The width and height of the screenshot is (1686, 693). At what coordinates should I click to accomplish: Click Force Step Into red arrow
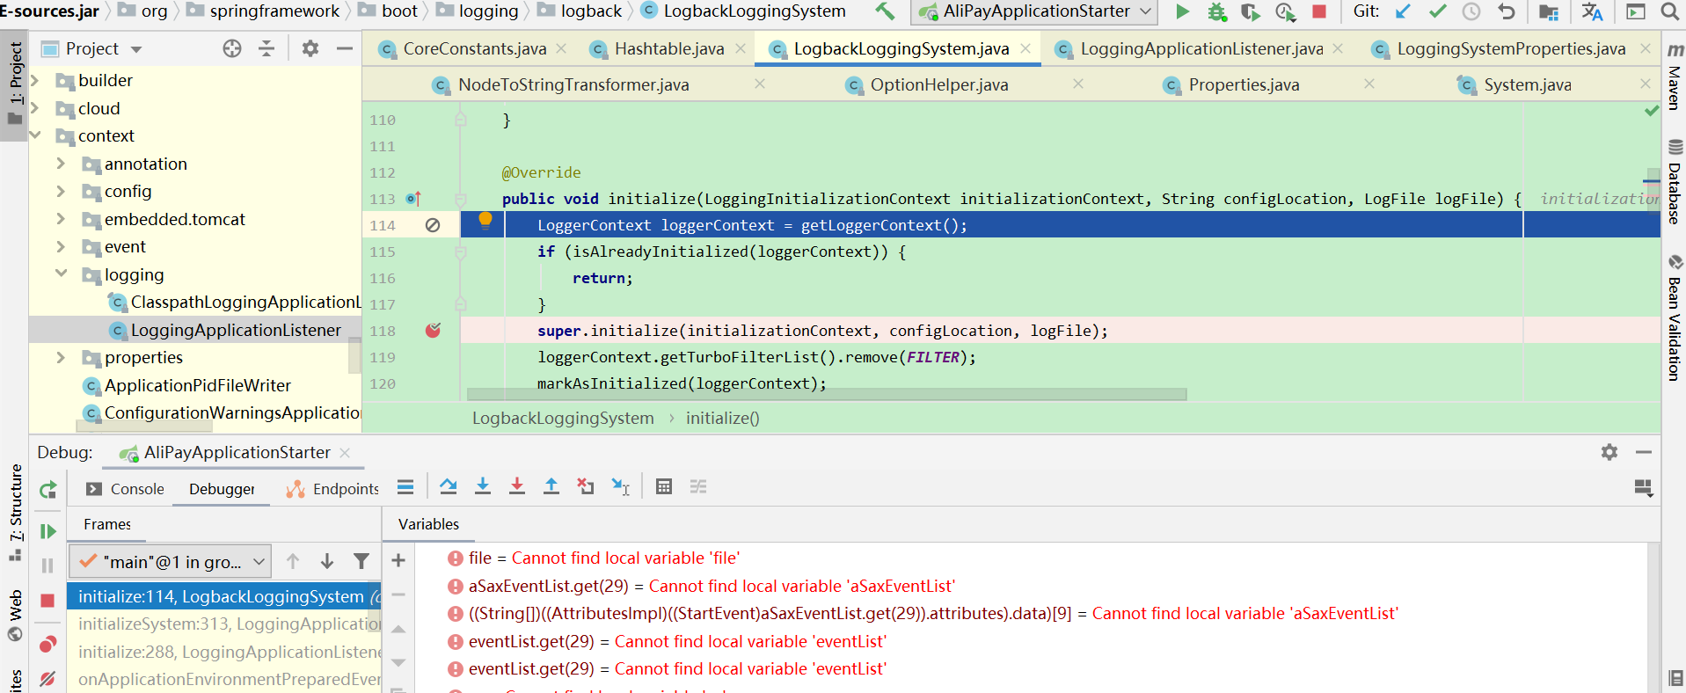coord(517,486)
